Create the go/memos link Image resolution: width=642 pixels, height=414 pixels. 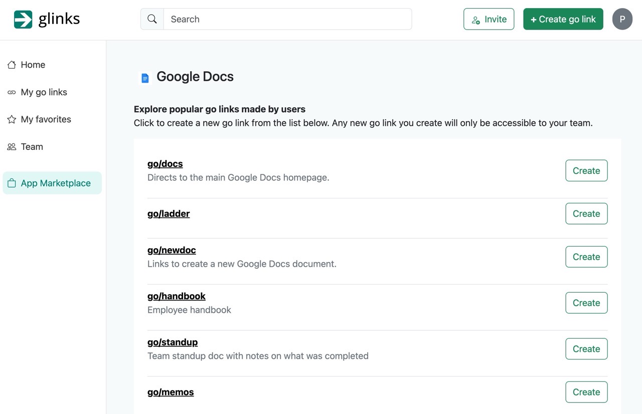586,392
